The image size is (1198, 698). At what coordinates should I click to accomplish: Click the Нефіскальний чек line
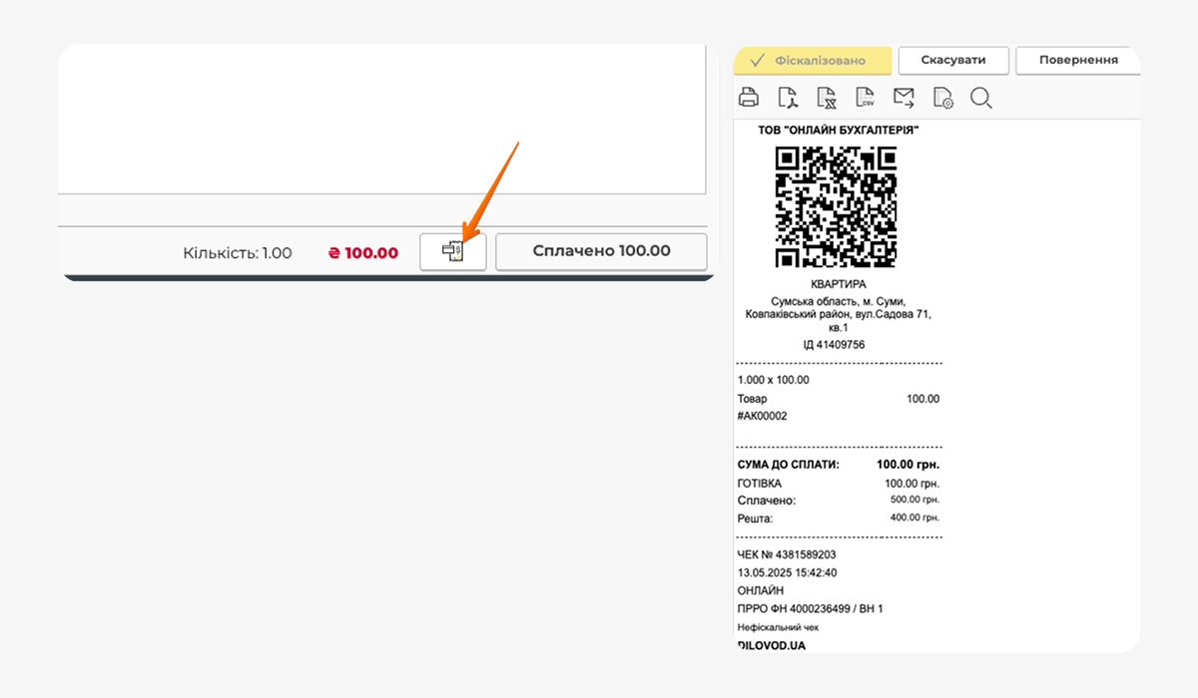[x=778, y=627]
